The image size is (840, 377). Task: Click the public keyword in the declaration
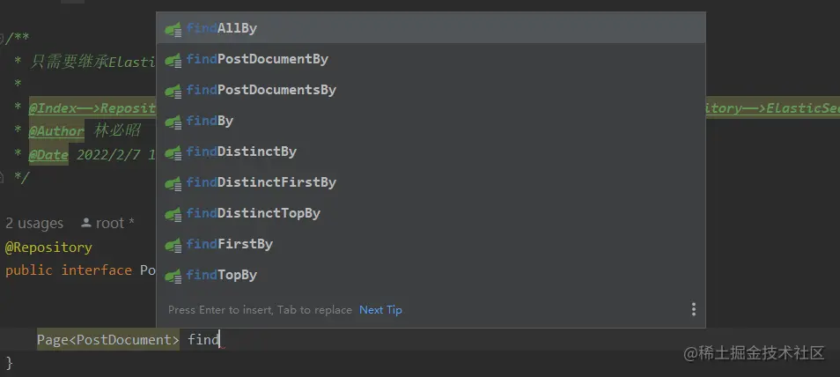(x=29, y=270)
